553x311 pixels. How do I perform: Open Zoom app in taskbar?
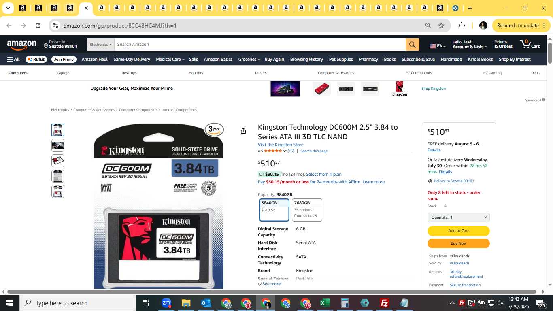[x=166, y=303]
